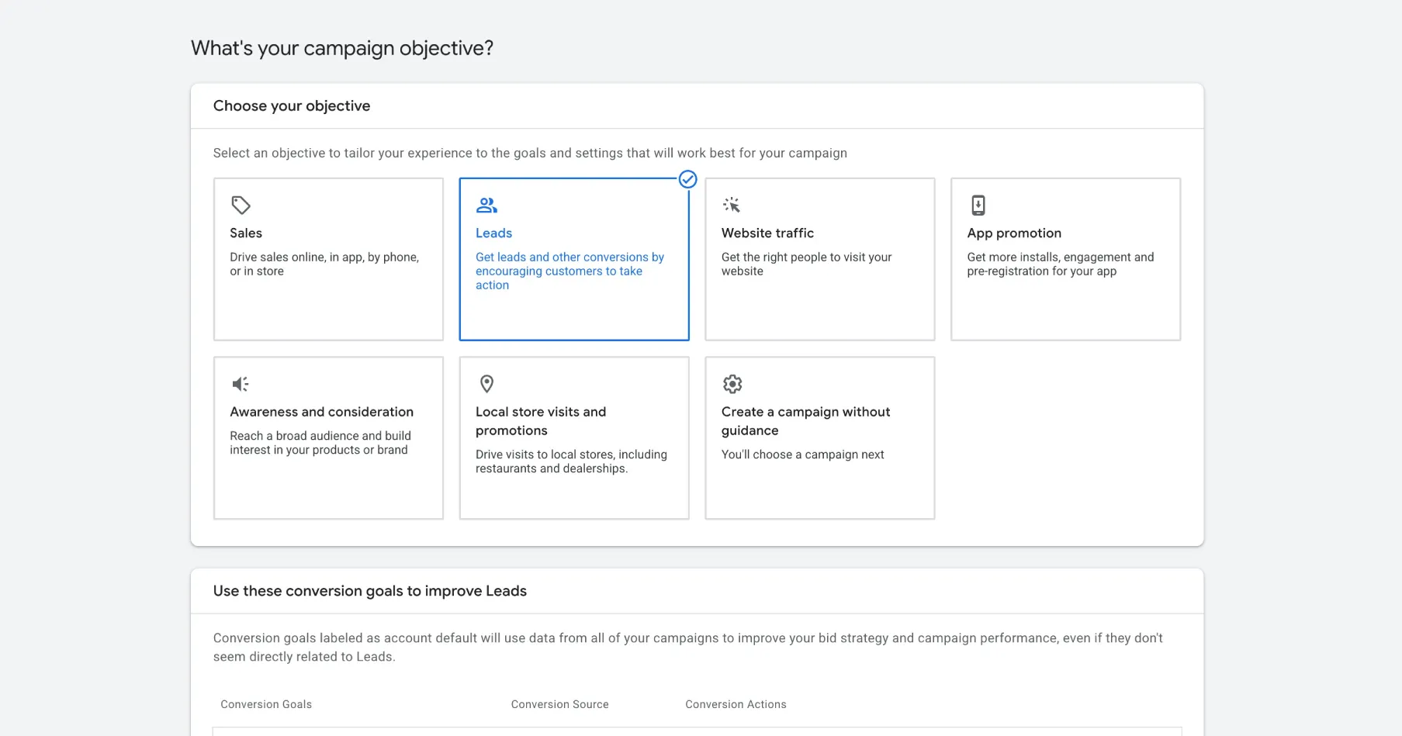The height and width of the screenshot is (736, 1402).
Task: Click the Awareness megaphone icon
Action: point(241,384)
